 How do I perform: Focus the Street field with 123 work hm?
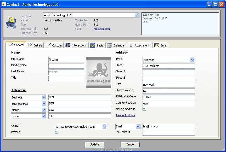(x=169, y=66)
